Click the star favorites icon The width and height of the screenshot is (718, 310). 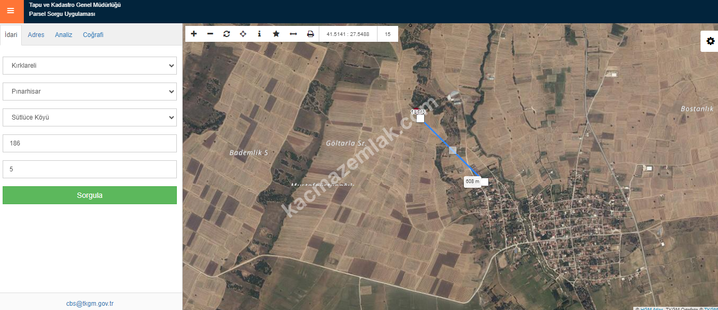[276, 34]
